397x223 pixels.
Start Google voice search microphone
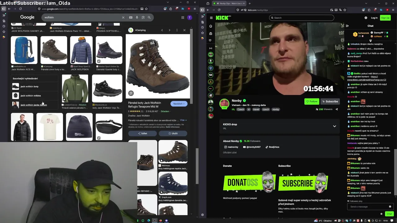coord(137,17)
